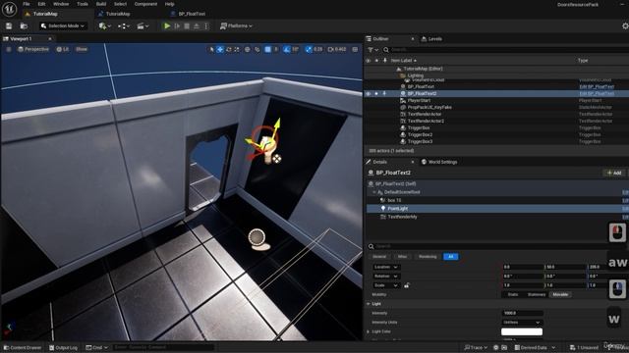Toggle world/local coordinate globe icon
629x353 pixels.
coord(248,49)
